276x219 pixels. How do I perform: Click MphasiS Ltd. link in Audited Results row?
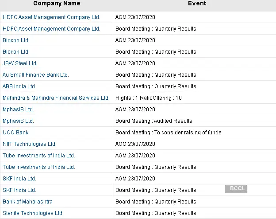click(18, 121)
